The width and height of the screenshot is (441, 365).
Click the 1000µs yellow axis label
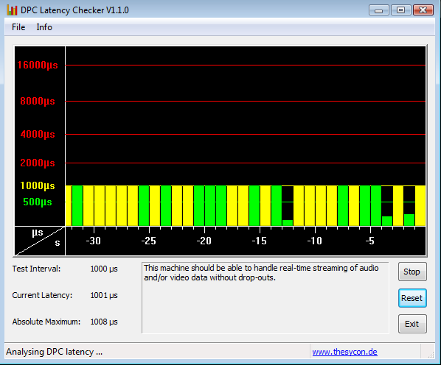(38, 185)
